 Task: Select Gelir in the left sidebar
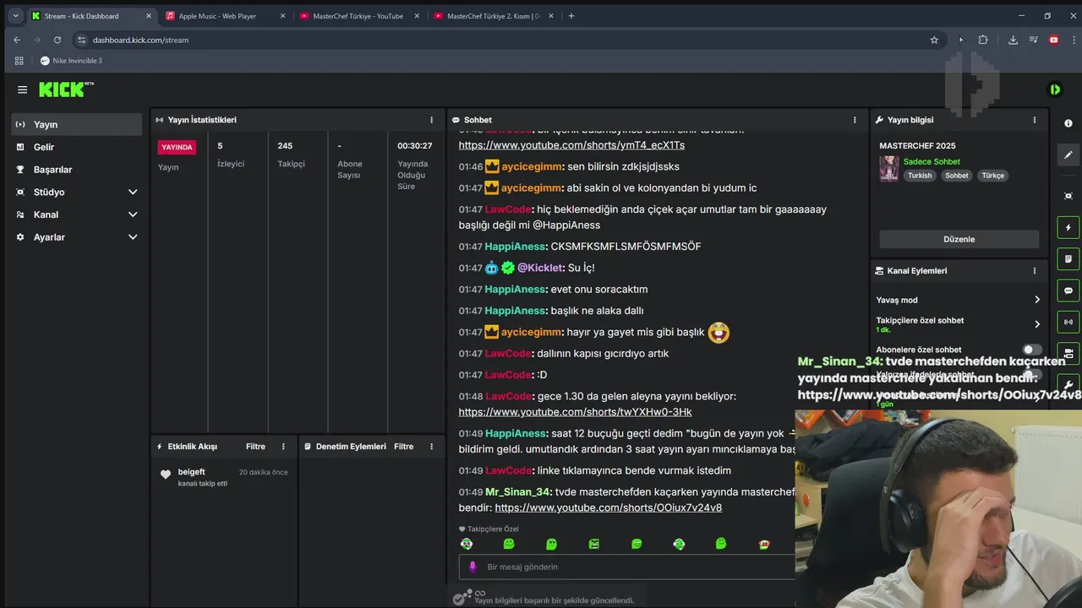pyautogui.click(x=77, y=147)
